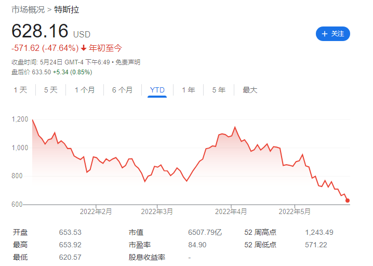This screenshot has height=266, width=373.
Task: Click the 开盘 value 653.53
Action: (70, 232)
